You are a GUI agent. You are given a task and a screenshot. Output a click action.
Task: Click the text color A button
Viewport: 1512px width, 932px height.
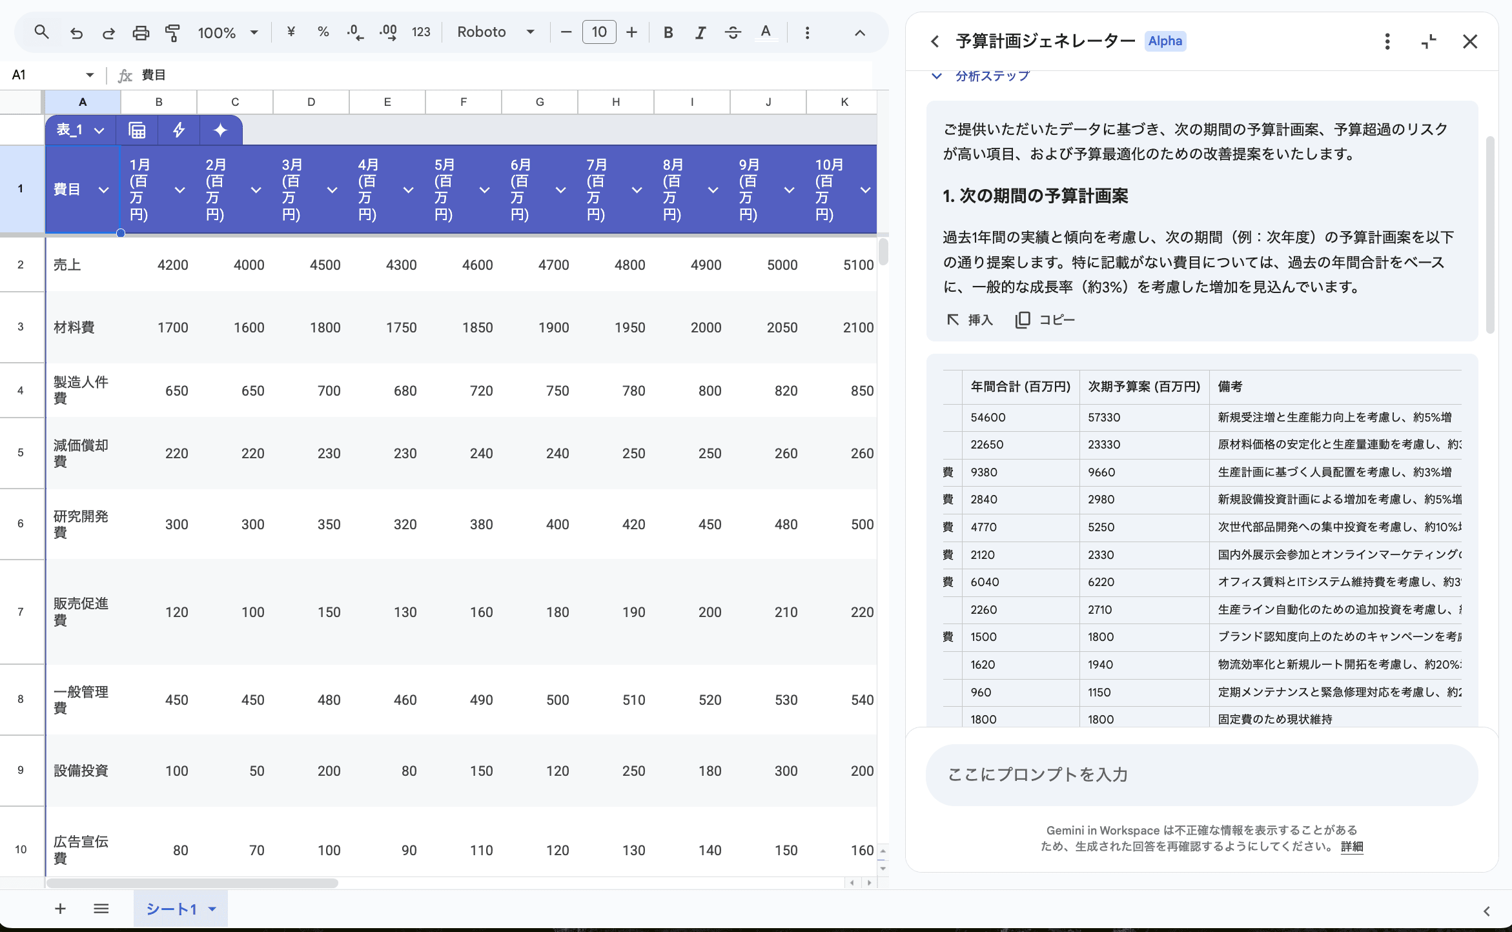[765, 32]
